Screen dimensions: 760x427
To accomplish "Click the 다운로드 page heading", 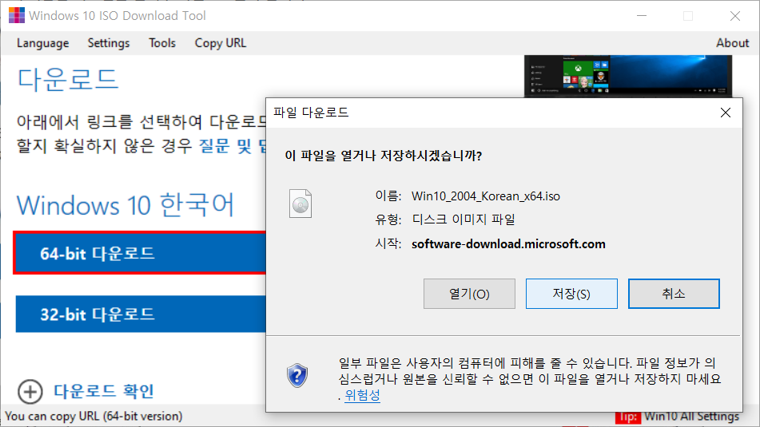I will pos(68,79).
